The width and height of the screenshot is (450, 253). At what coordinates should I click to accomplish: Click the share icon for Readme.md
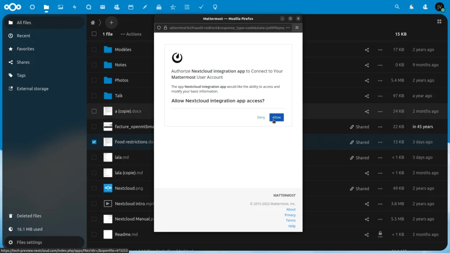(367, 235)
